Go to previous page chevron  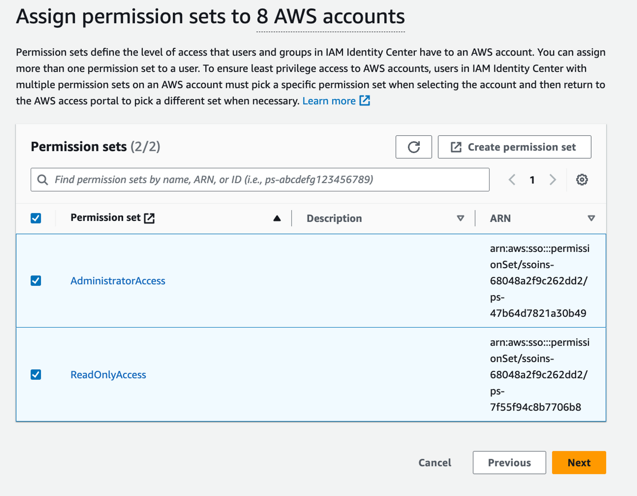pyautogui.click(x=512, y=180)
